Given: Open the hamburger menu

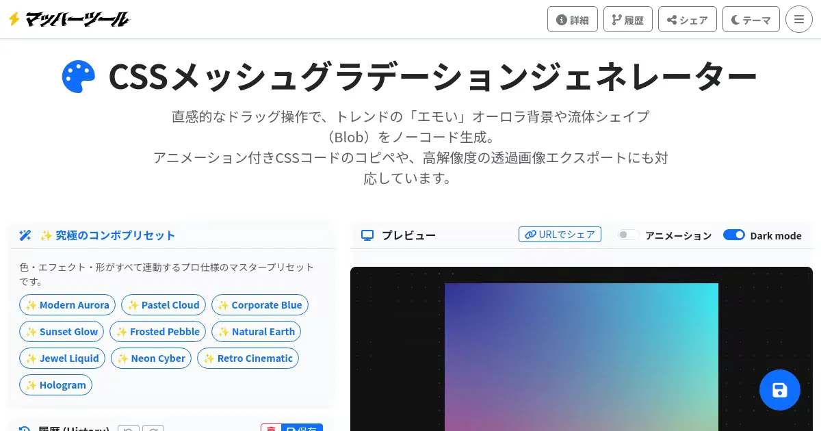Looking at the screenshot, I should tap(799, 19).
